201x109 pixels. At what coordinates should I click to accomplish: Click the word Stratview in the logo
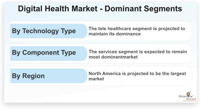186,96
